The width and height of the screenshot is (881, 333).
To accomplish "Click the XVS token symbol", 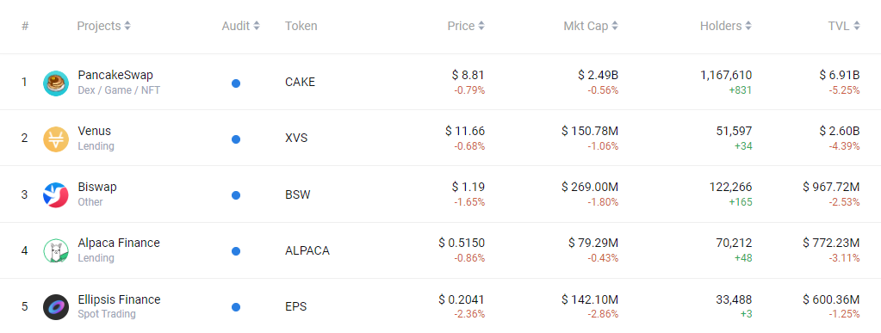I will tap(296, 139).
